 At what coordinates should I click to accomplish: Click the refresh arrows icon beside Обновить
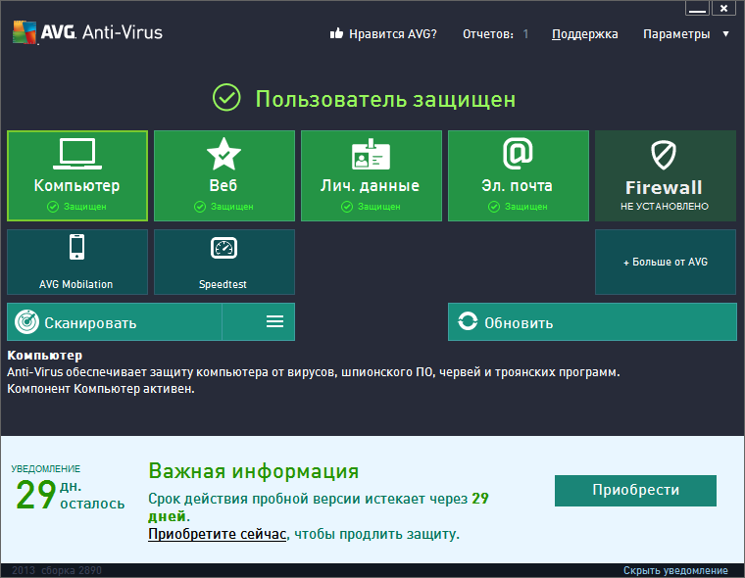468,321
